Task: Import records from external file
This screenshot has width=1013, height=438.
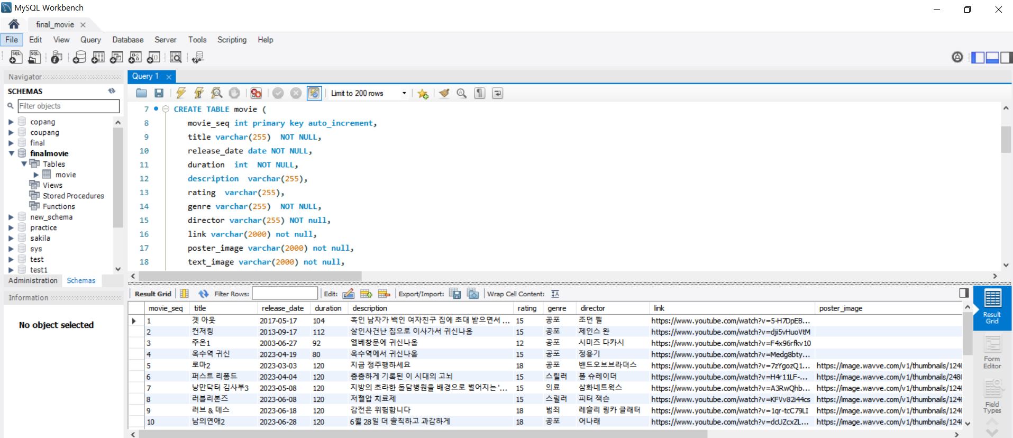Action: coord(473,294)
